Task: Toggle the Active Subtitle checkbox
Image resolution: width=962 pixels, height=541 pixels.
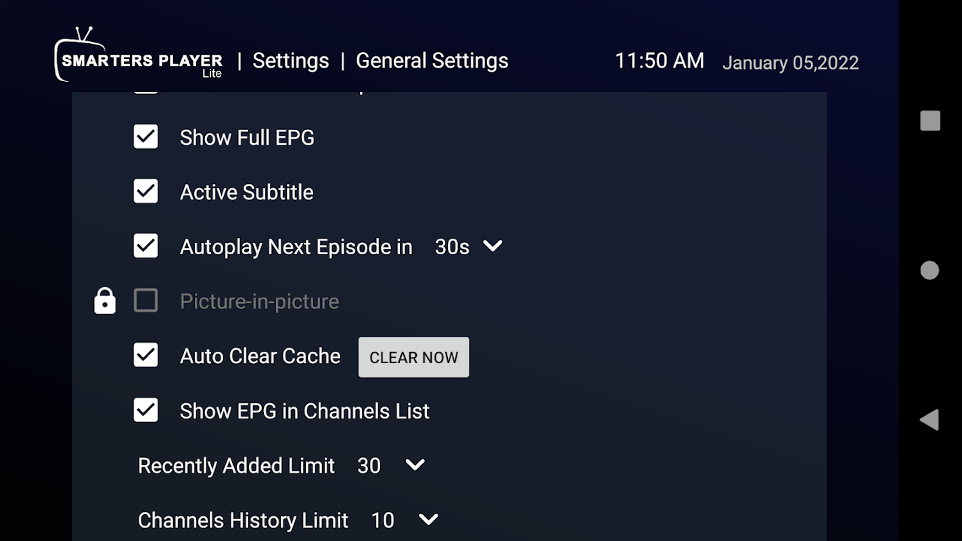Action: [x=146, y=191]
